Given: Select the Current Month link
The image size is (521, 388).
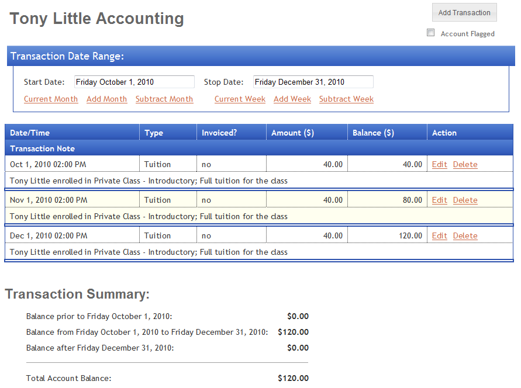Looking at the screenshot, I should coord(51,99).
